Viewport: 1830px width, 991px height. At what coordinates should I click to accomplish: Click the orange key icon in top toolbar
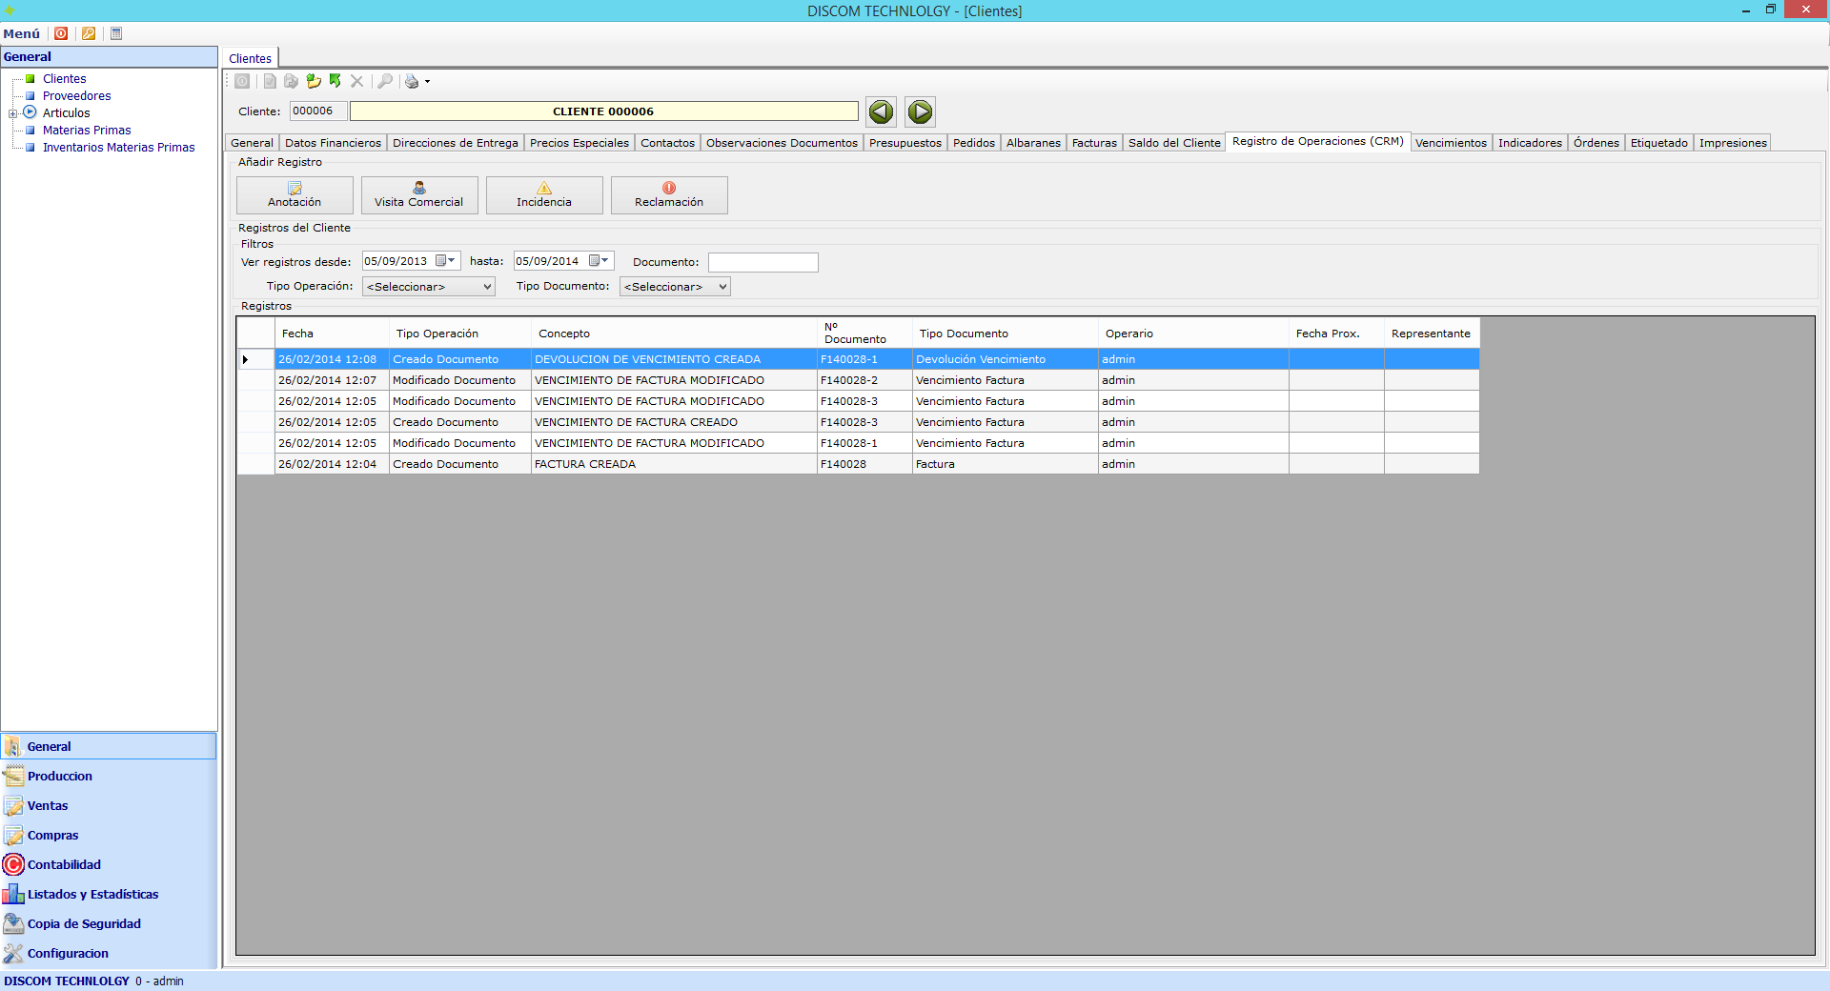pos(89,33)
